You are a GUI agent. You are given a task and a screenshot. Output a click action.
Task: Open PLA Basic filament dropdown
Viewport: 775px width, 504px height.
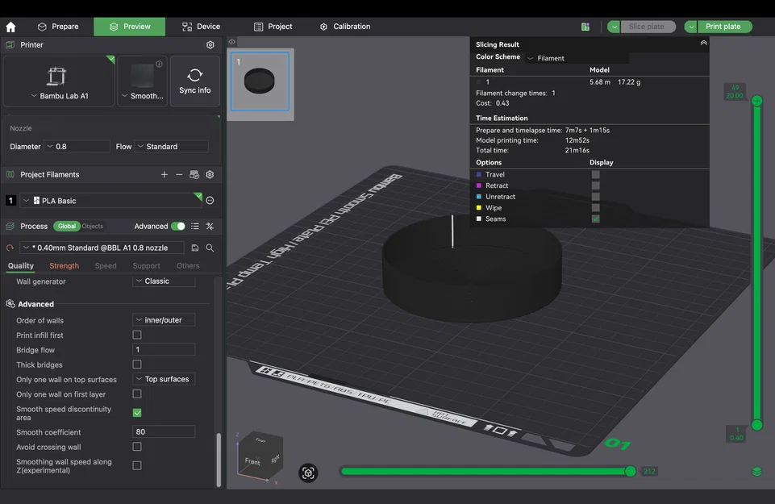pos(112,200)
